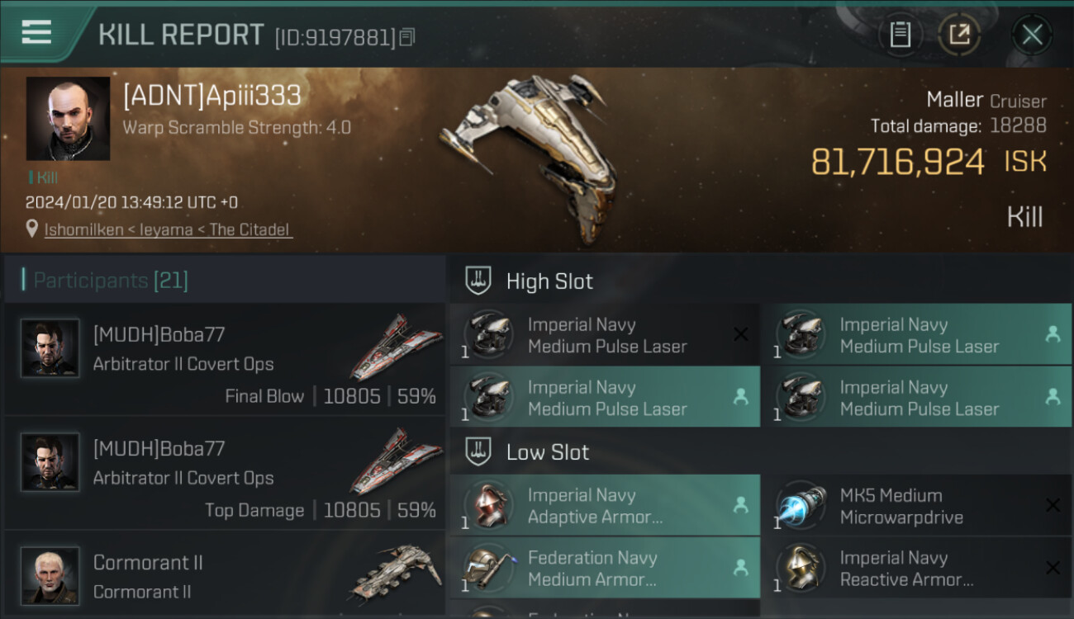Open Cormorant II participant portrait
Viewport: 1074px width, 619px height.
(50, 575)
